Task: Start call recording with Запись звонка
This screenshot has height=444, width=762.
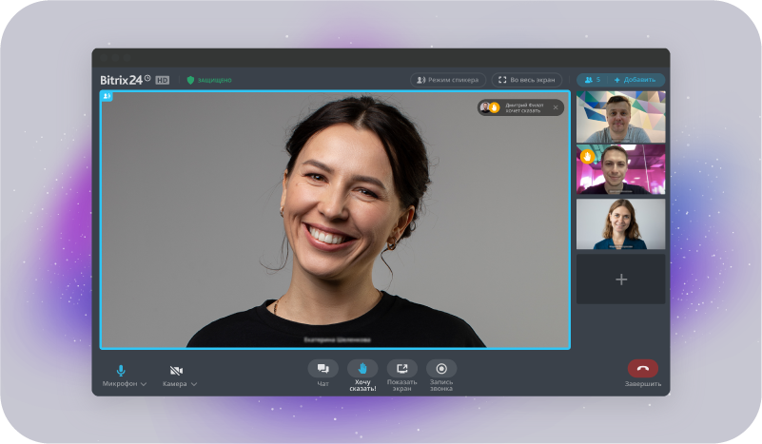Action: [441, 369]
